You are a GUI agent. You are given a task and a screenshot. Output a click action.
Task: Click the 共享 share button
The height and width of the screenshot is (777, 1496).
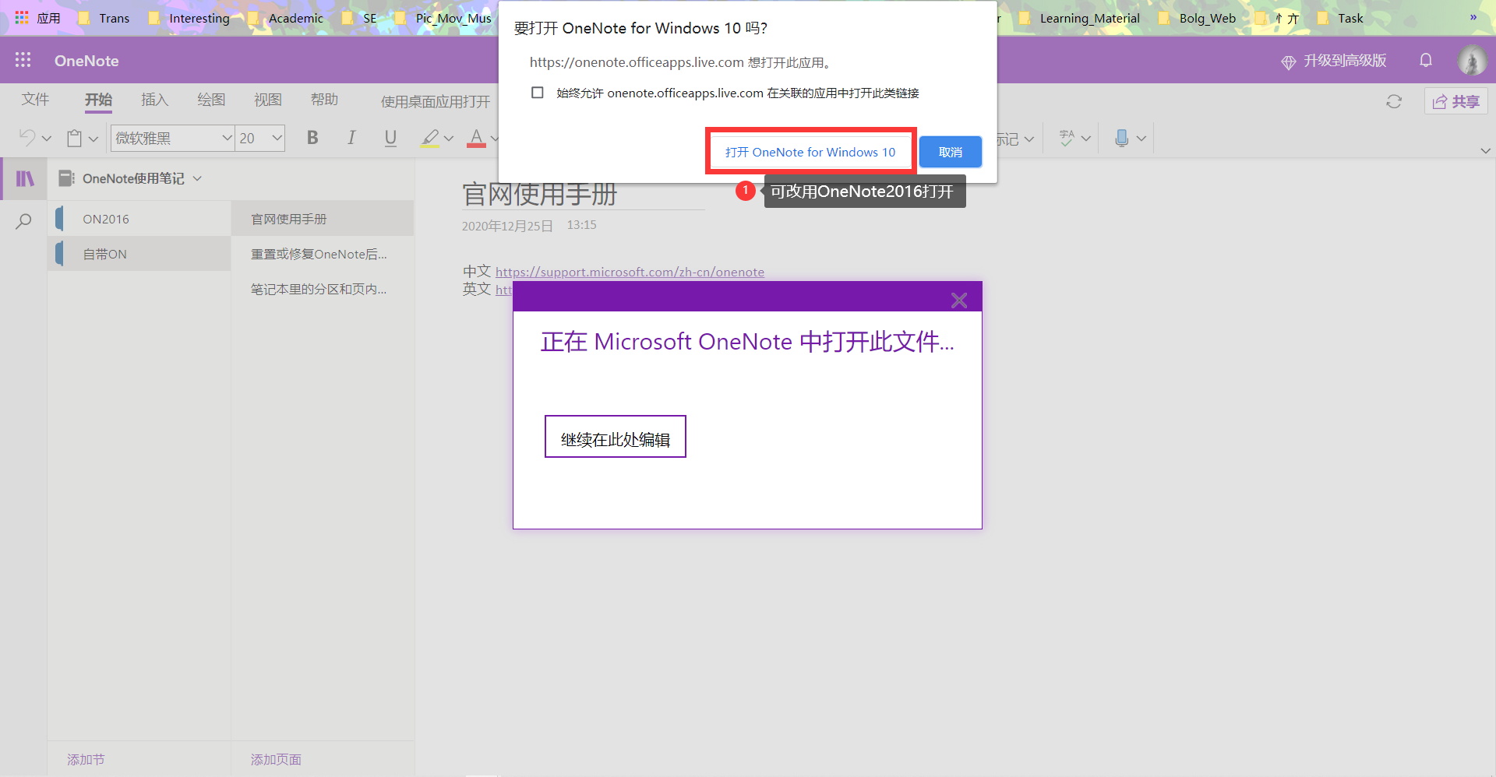click(1456, 101)
